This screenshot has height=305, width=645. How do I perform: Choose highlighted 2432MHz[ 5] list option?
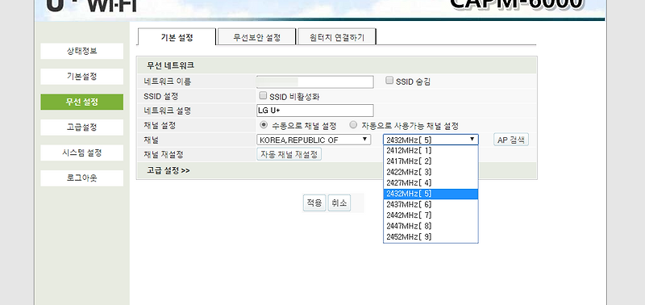tap(431, 194)
